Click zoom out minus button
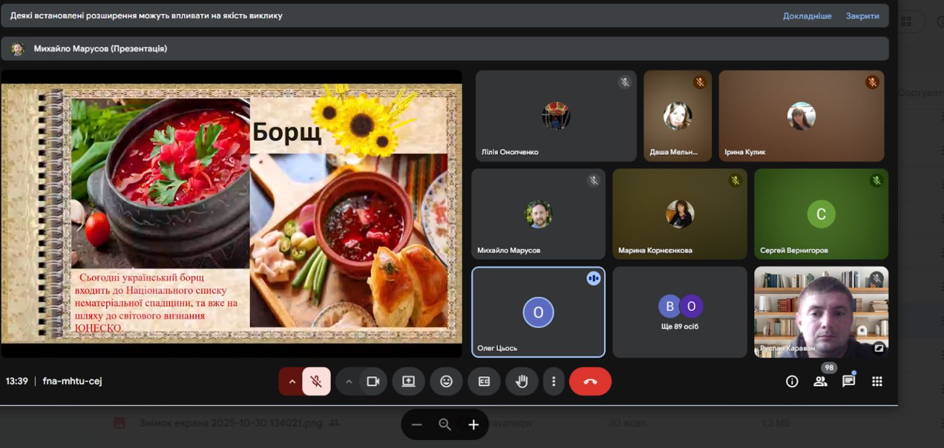The width and height of the screenshot is (944, 448). [417, 424]
